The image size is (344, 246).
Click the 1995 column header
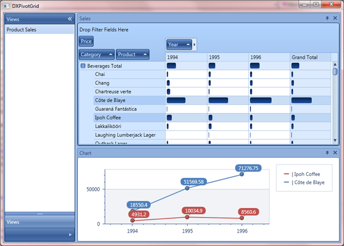[x=228, y=57]
